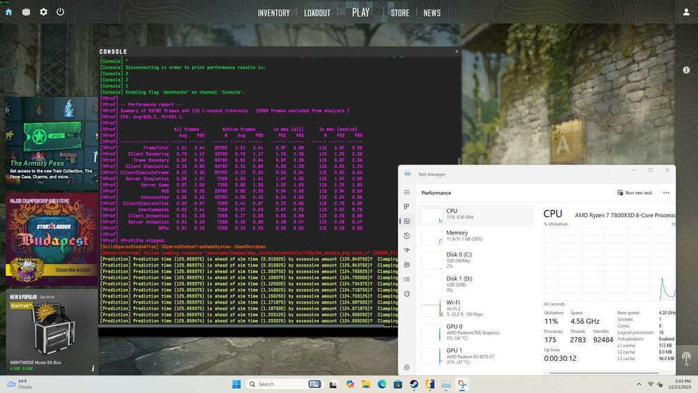
Task: Select the Wi-Fi performance entry
Action: (x=476, y=308)
